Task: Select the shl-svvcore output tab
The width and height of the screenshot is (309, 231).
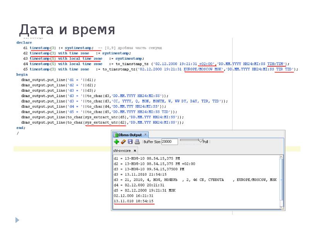Action: (x=123, y=151)
